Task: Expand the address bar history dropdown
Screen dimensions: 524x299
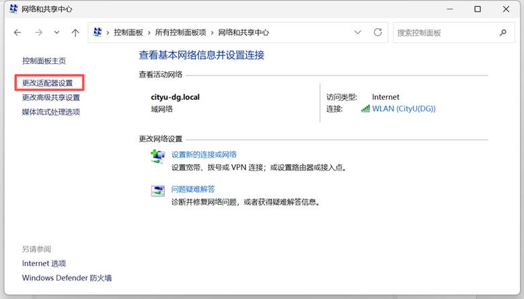Action: point(358,32)
